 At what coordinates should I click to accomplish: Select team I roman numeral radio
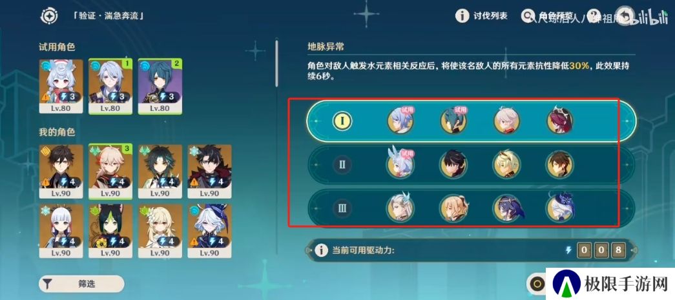coord(342,121)
